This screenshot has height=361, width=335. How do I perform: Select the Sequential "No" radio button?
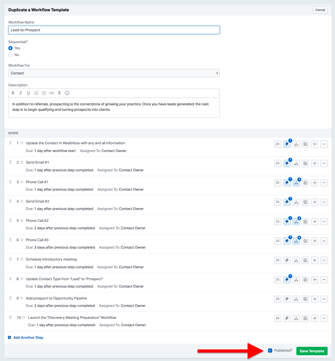coord(11,55)
